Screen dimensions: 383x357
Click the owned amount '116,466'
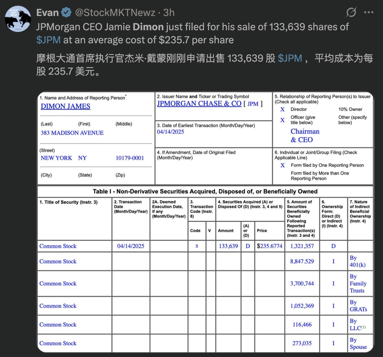point(302,324)
